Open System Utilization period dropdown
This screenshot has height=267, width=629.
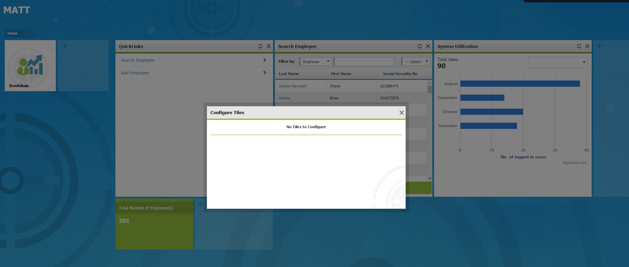pos(557,62)
